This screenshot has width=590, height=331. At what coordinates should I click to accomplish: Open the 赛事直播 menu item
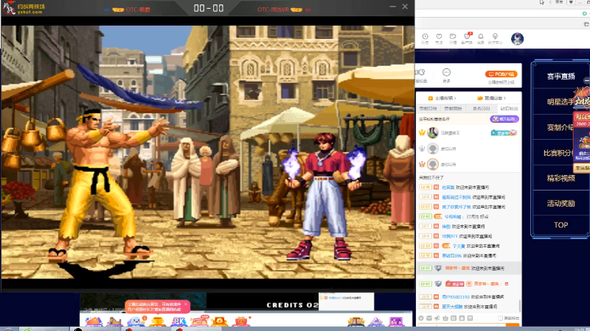[560, 76]
